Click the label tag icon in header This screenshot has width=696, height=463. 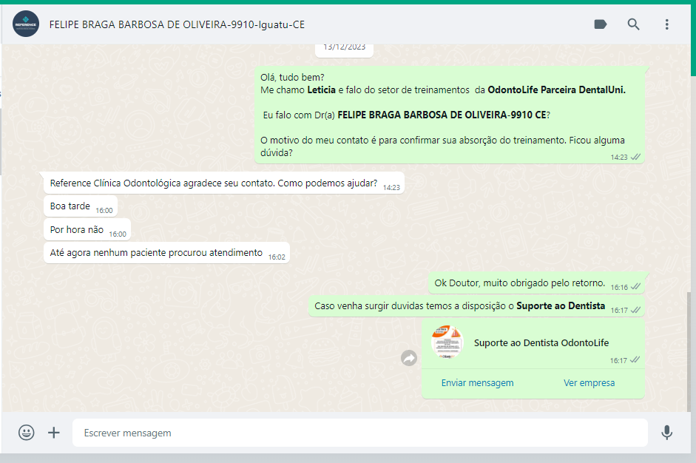(x=600, y=24)
